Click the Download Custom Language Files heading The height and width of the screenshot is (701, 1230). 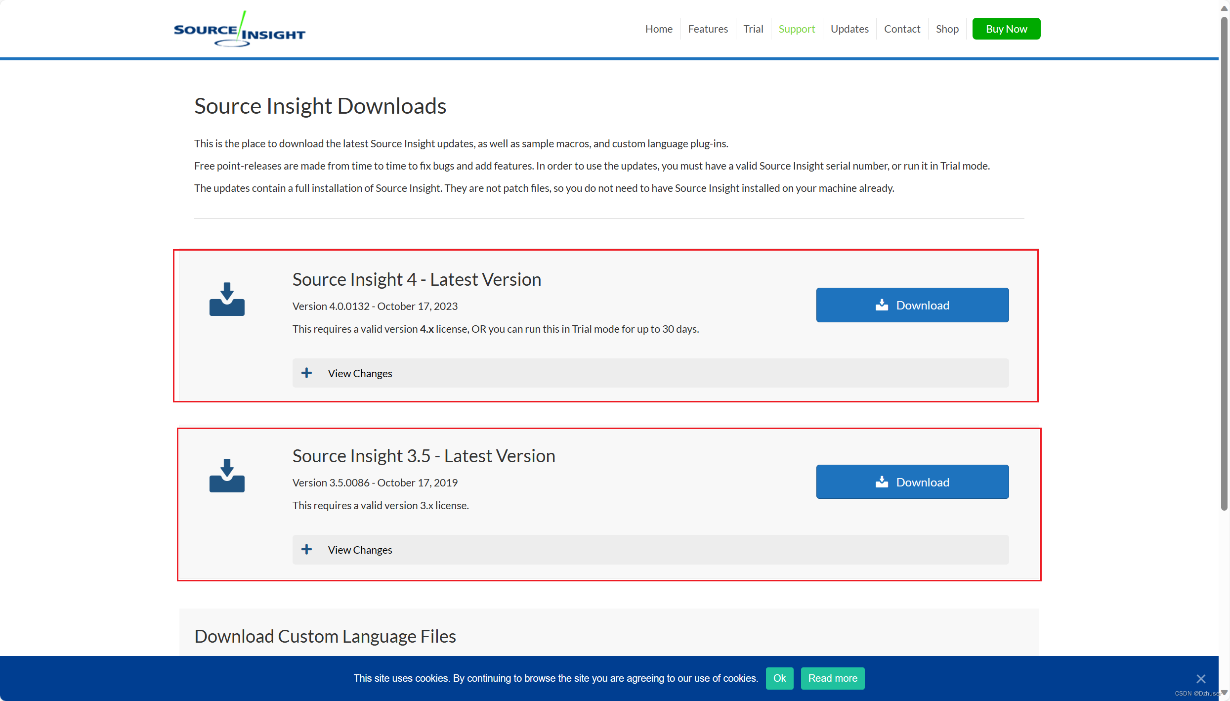coord(325,636)
